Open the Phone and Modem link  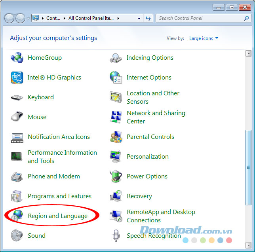54,176
